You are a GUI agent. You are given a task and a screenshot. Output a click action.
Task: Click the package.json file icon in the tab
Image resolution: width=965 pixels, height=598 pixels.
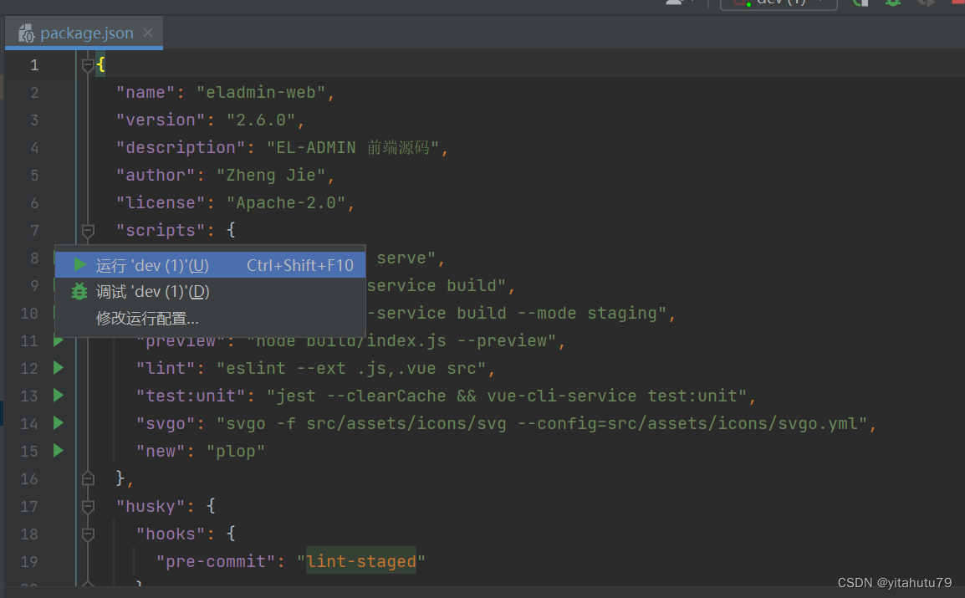tap(25, 33)
